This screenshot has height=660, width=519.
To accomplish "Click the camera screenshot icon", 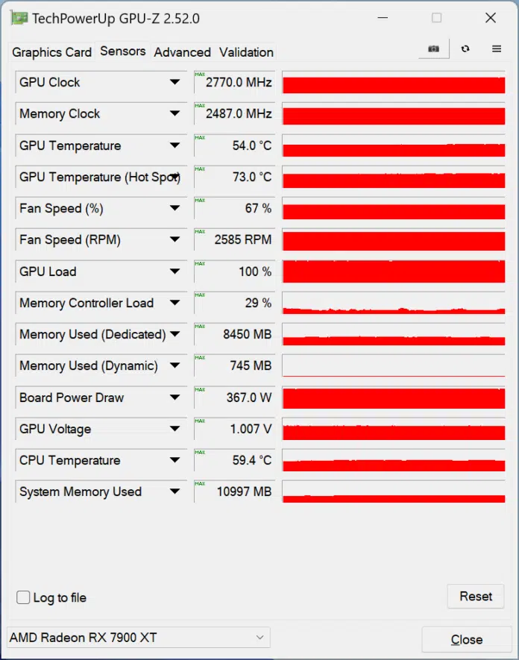I will click(x=433, y=48).
